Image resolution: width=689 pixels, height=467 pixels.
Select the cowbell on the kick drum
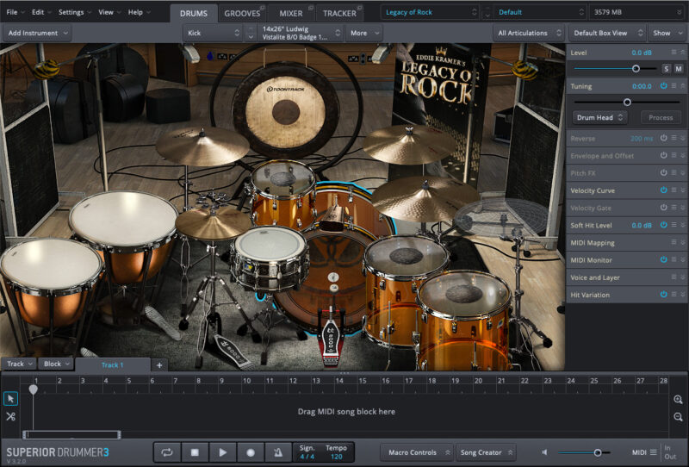[x=333, y=218]
